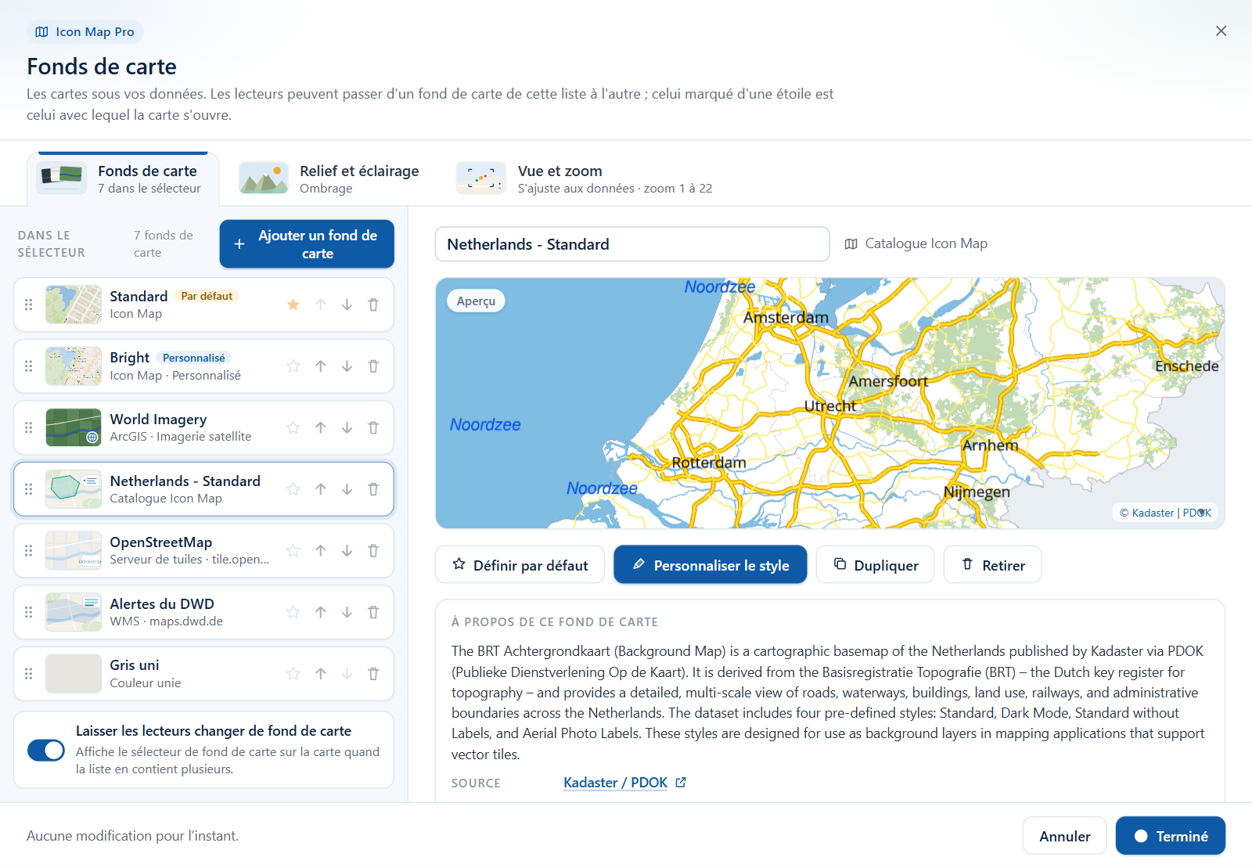The height and width of the screenshot is (868, 1252).
Task: Click Catalogue Icon Map label beside name
Action: click(916, 243)
